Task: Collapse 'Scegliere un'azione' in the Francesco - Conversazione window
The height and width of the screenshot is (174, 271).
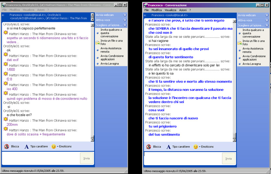Action: [267, 25]
